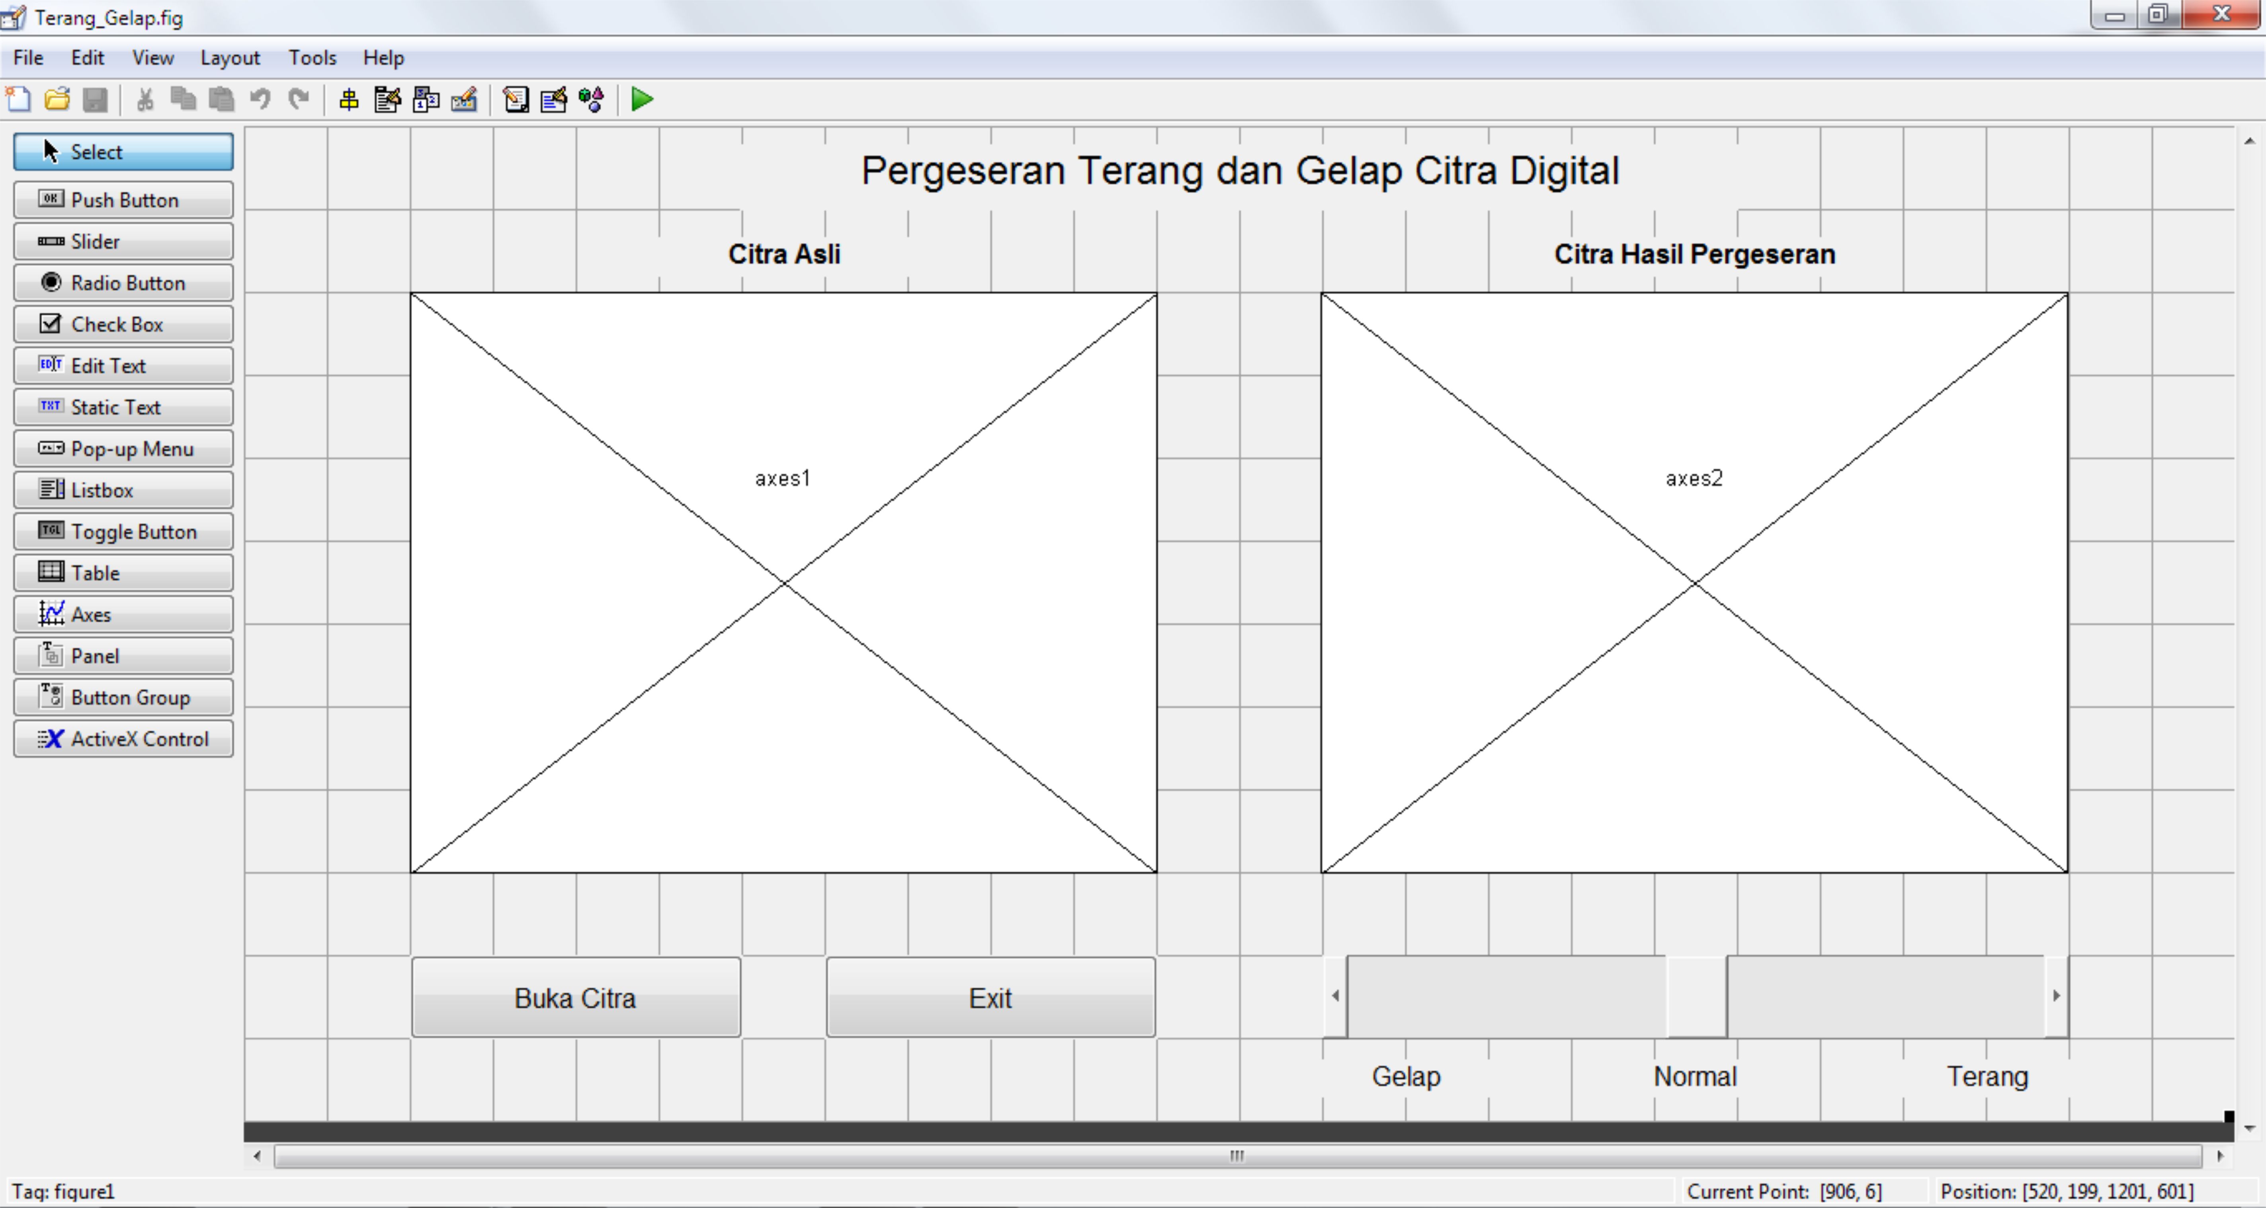This screenshot has height=1208, width=2266.
Task: Open the Menu Editor toolbar icon
Action: click(x=387, y=99)
